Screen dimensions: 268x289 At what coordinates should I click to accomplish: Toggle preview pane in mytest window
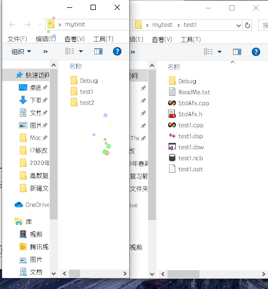pos(98,51)
